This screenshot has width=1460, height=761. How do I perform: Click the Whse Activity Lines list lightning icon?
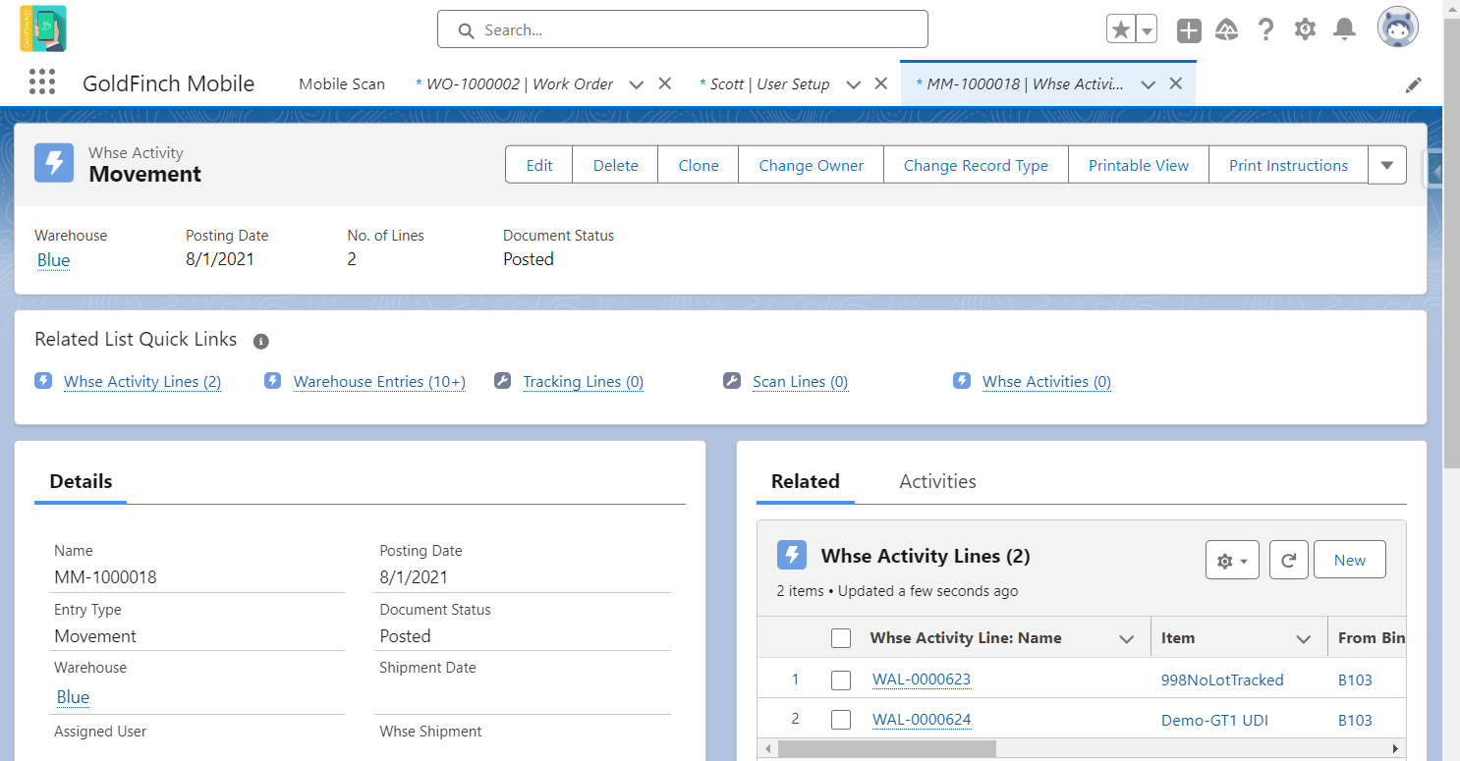pos(792,556)
